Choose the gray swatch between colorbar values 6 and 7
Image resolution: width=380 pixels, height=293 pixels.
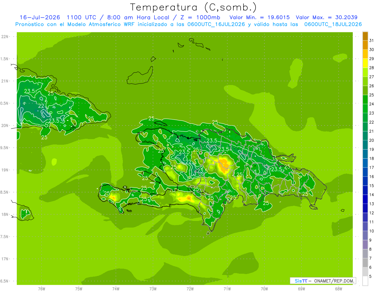(x=365, y=263)
